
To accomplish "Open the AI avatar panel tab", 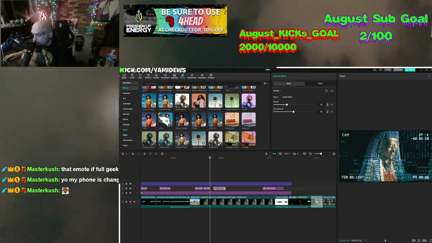I will [x=211, y=76].
